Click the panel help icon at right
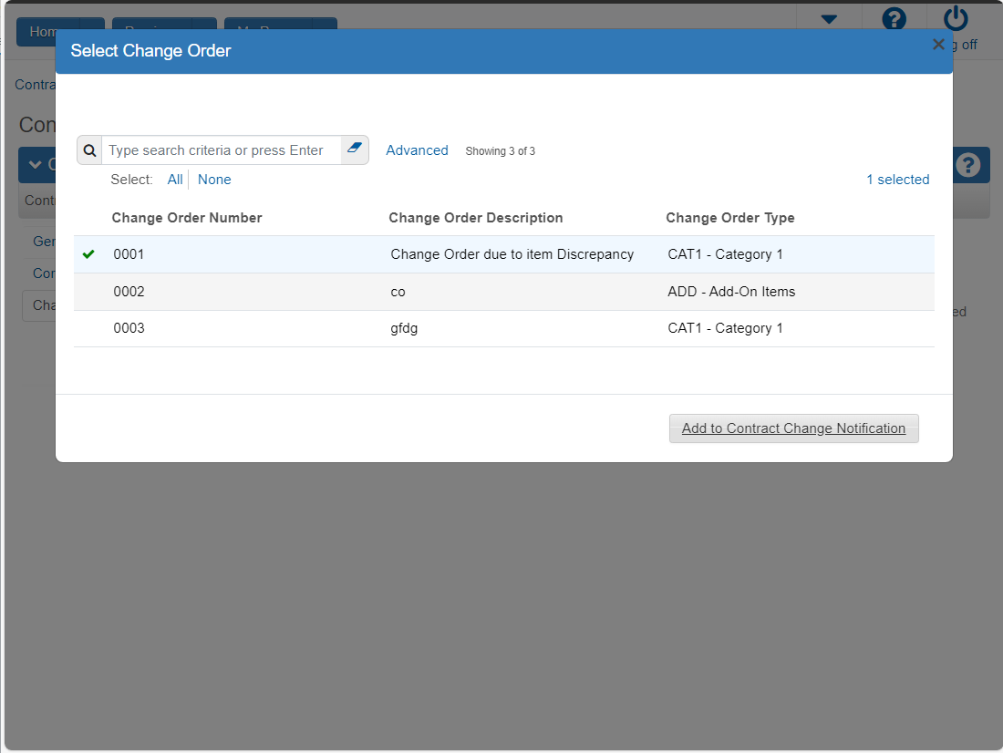The image size is (1003, 753). tap(967, 165)
